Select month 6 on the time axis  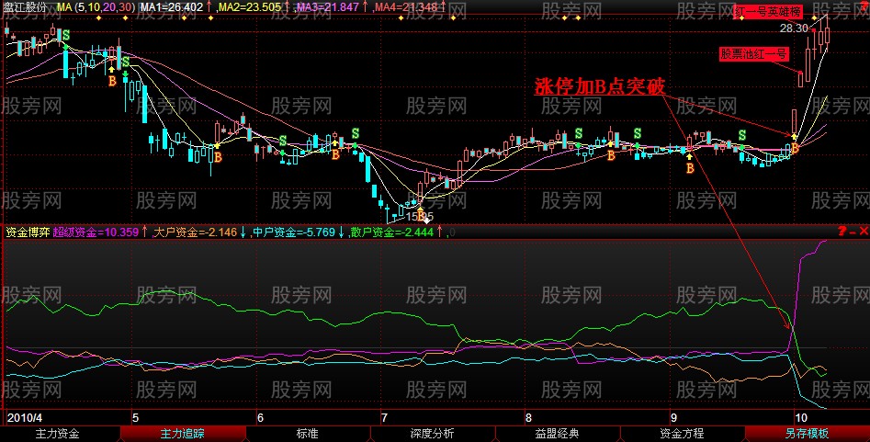pos(261,417)
